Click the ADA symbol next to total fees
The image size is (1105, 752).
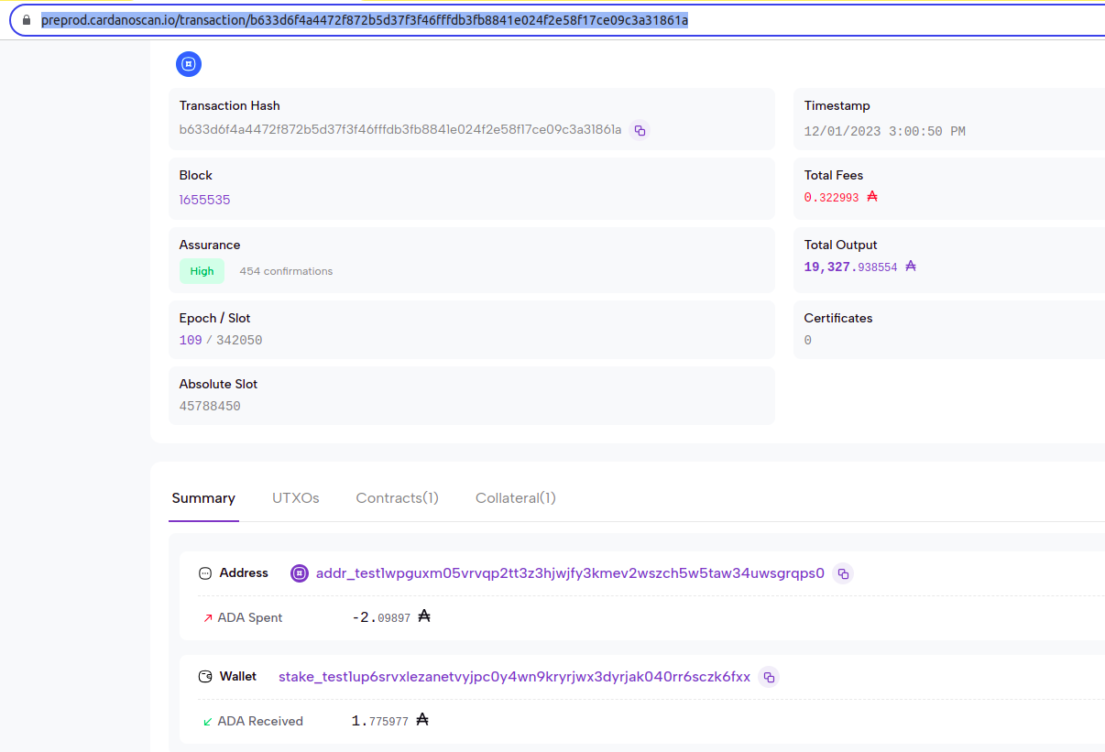[872, 196]
